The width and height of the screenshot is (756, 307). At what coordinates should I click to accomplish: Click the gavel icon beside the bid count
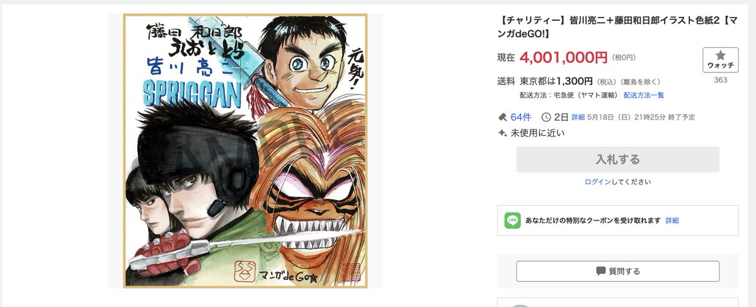[x=502, y=117]
